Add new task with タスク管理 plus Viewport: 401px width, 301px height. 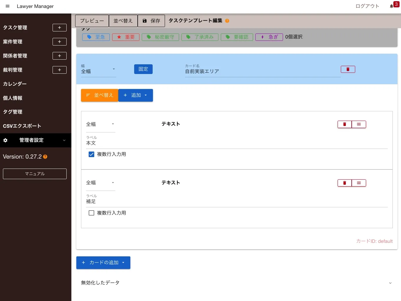coord(60,28)
